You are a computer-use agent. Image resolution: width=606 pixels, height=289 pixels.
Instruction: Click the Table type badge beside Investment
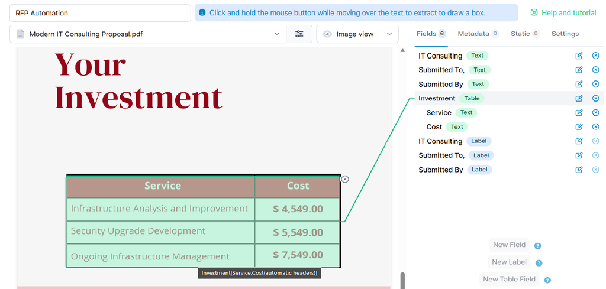pyautogui.click(x=472, y=98)
